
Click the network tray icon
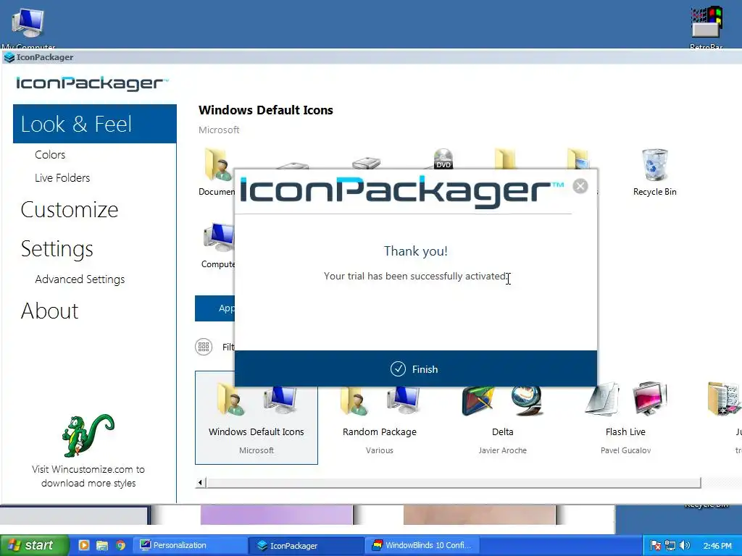click(670, 546)
